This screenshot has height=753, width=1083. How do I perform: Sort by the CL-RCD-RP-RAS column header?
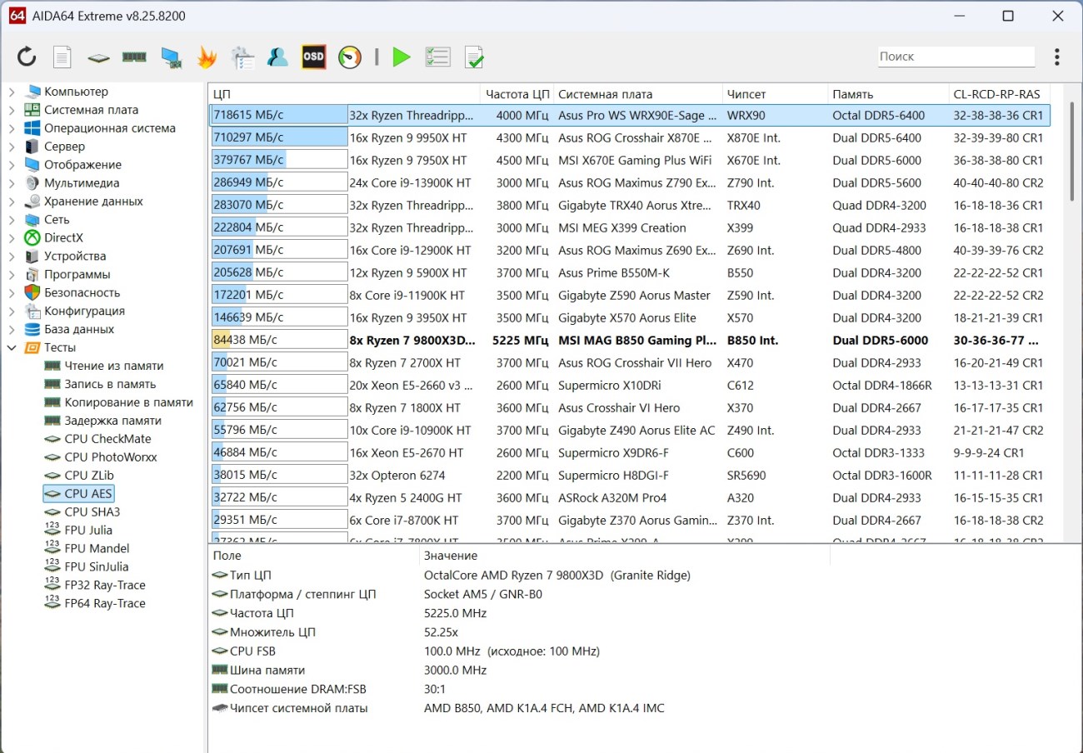[999, 94]
